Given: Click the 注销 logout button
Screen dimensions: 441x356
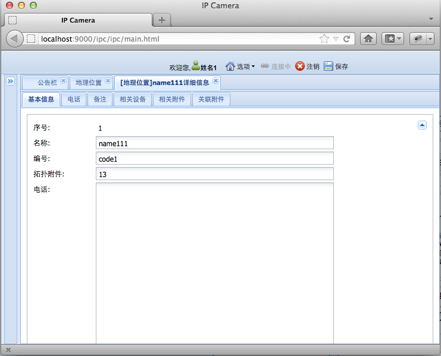Looking at the screenshot, I should pyautogui.click(x=307, y=66).
